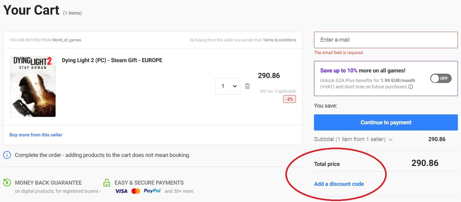Click the World_of_games seller name
The height and width of the screenshot is (202, 461).
coord(67,40)
